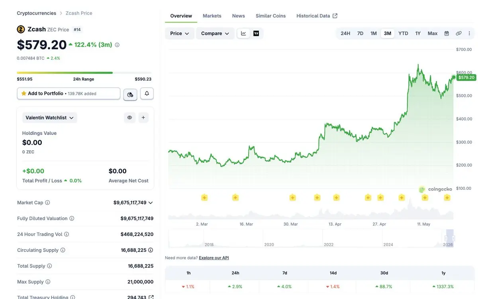
Task: Go to Cryptocurrencies breadcrumb
Action: tap(36, 13)
